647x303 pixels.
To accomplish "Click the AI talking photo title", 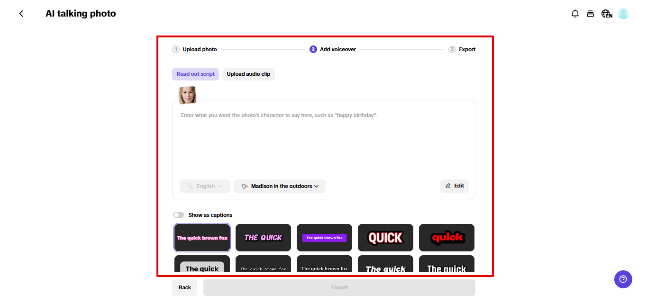I will (81, 14).
